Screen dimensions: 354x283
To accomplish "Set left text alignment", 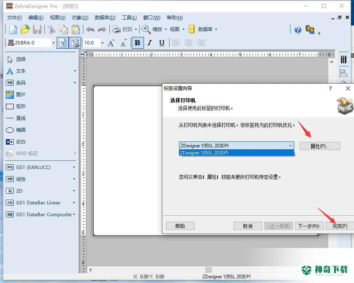I will click(x=176, y=43).
